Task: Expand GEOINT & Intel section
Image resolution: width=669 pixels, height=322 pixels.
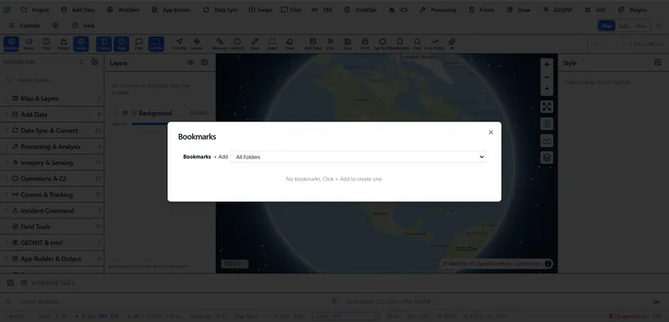Action: coord(52,243)
